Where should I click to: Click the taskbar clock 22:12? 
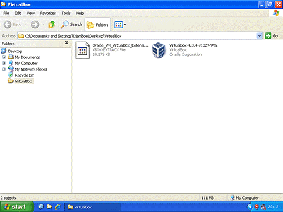[273, 207]
